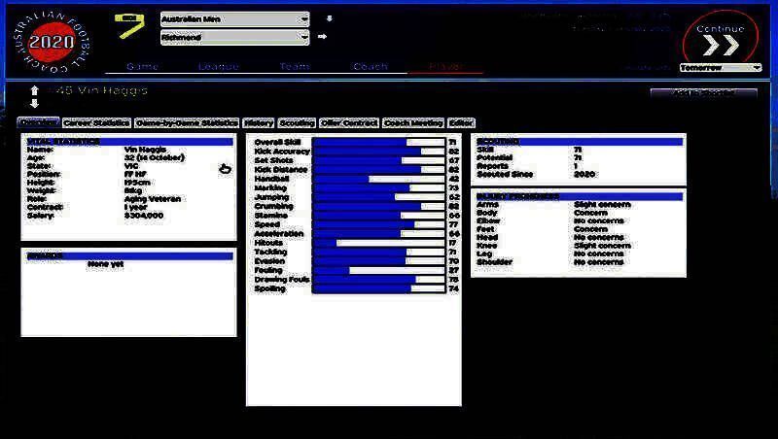Switch to the Career Statistics tab
Screen dimensions: 778x439
96,123
